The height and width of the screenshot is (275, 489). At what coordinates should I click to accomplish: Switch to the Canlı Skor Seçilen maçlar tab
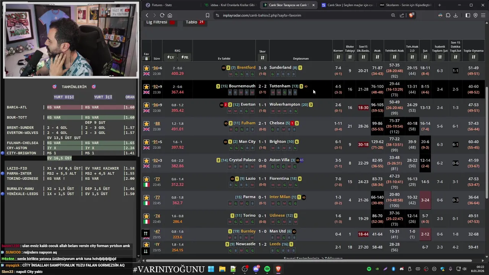click(347, 5)
